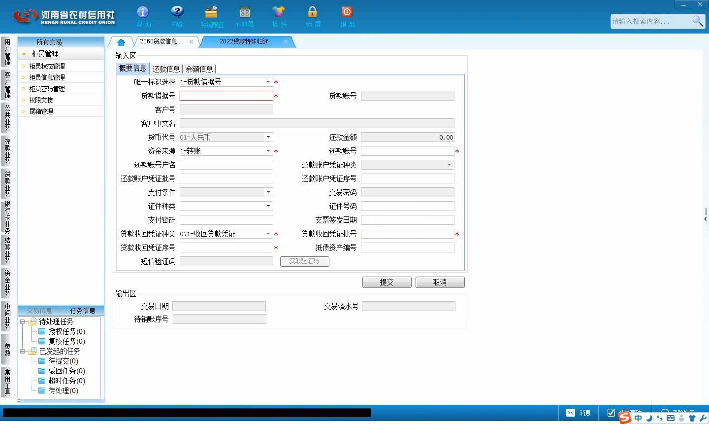Image resolution: width=709 pixels, height=424 pixels.
Task: Open 货币代号 dropdown
Action: point(268,137)
